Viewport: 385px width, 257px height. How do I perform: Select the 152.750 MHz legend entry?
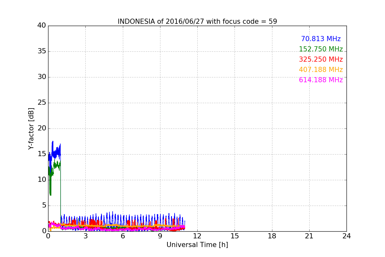(x=321, y=49)
